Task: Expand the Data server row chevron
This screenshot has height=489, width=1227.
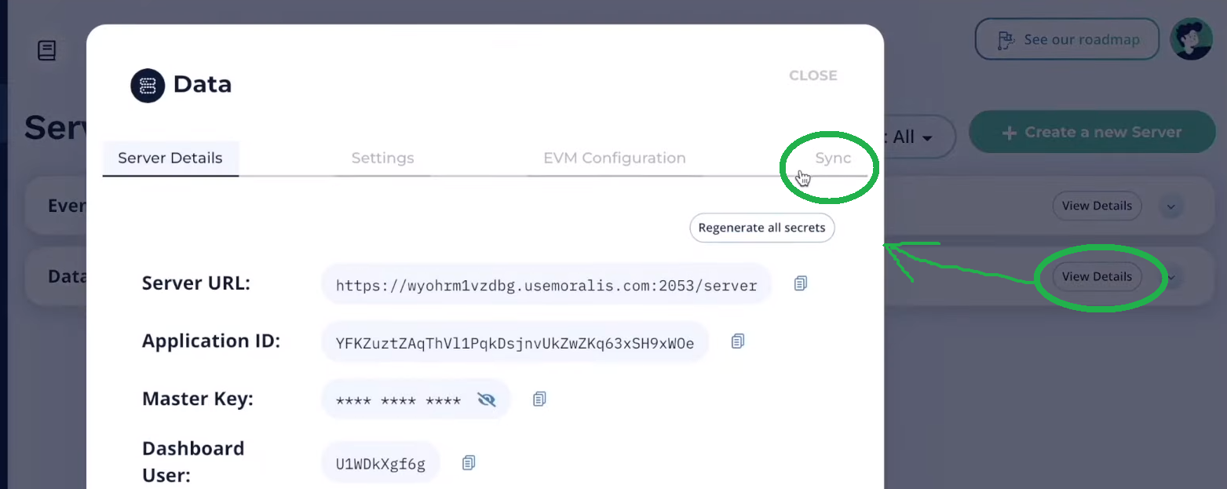Action: click(1171, 277)
